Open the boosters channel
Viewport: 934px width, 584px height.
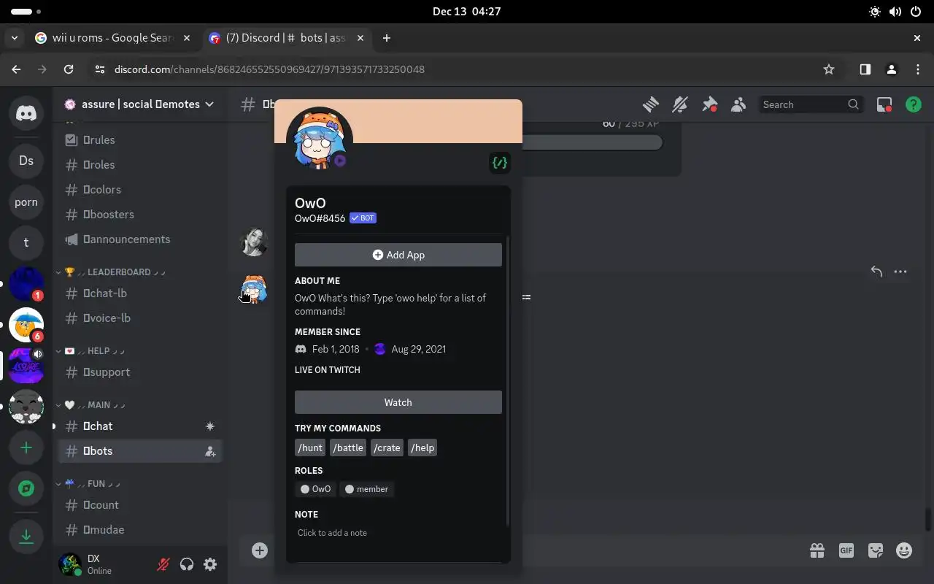tap(140, 215)
